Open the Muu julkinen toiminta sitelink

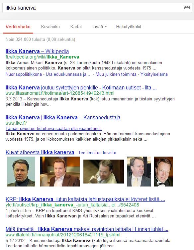tap(116, 74)
